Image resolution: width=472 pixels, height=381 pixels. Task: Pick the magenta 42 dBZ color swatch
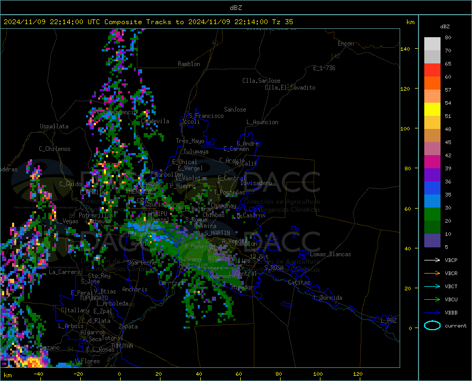click(432, 162)
